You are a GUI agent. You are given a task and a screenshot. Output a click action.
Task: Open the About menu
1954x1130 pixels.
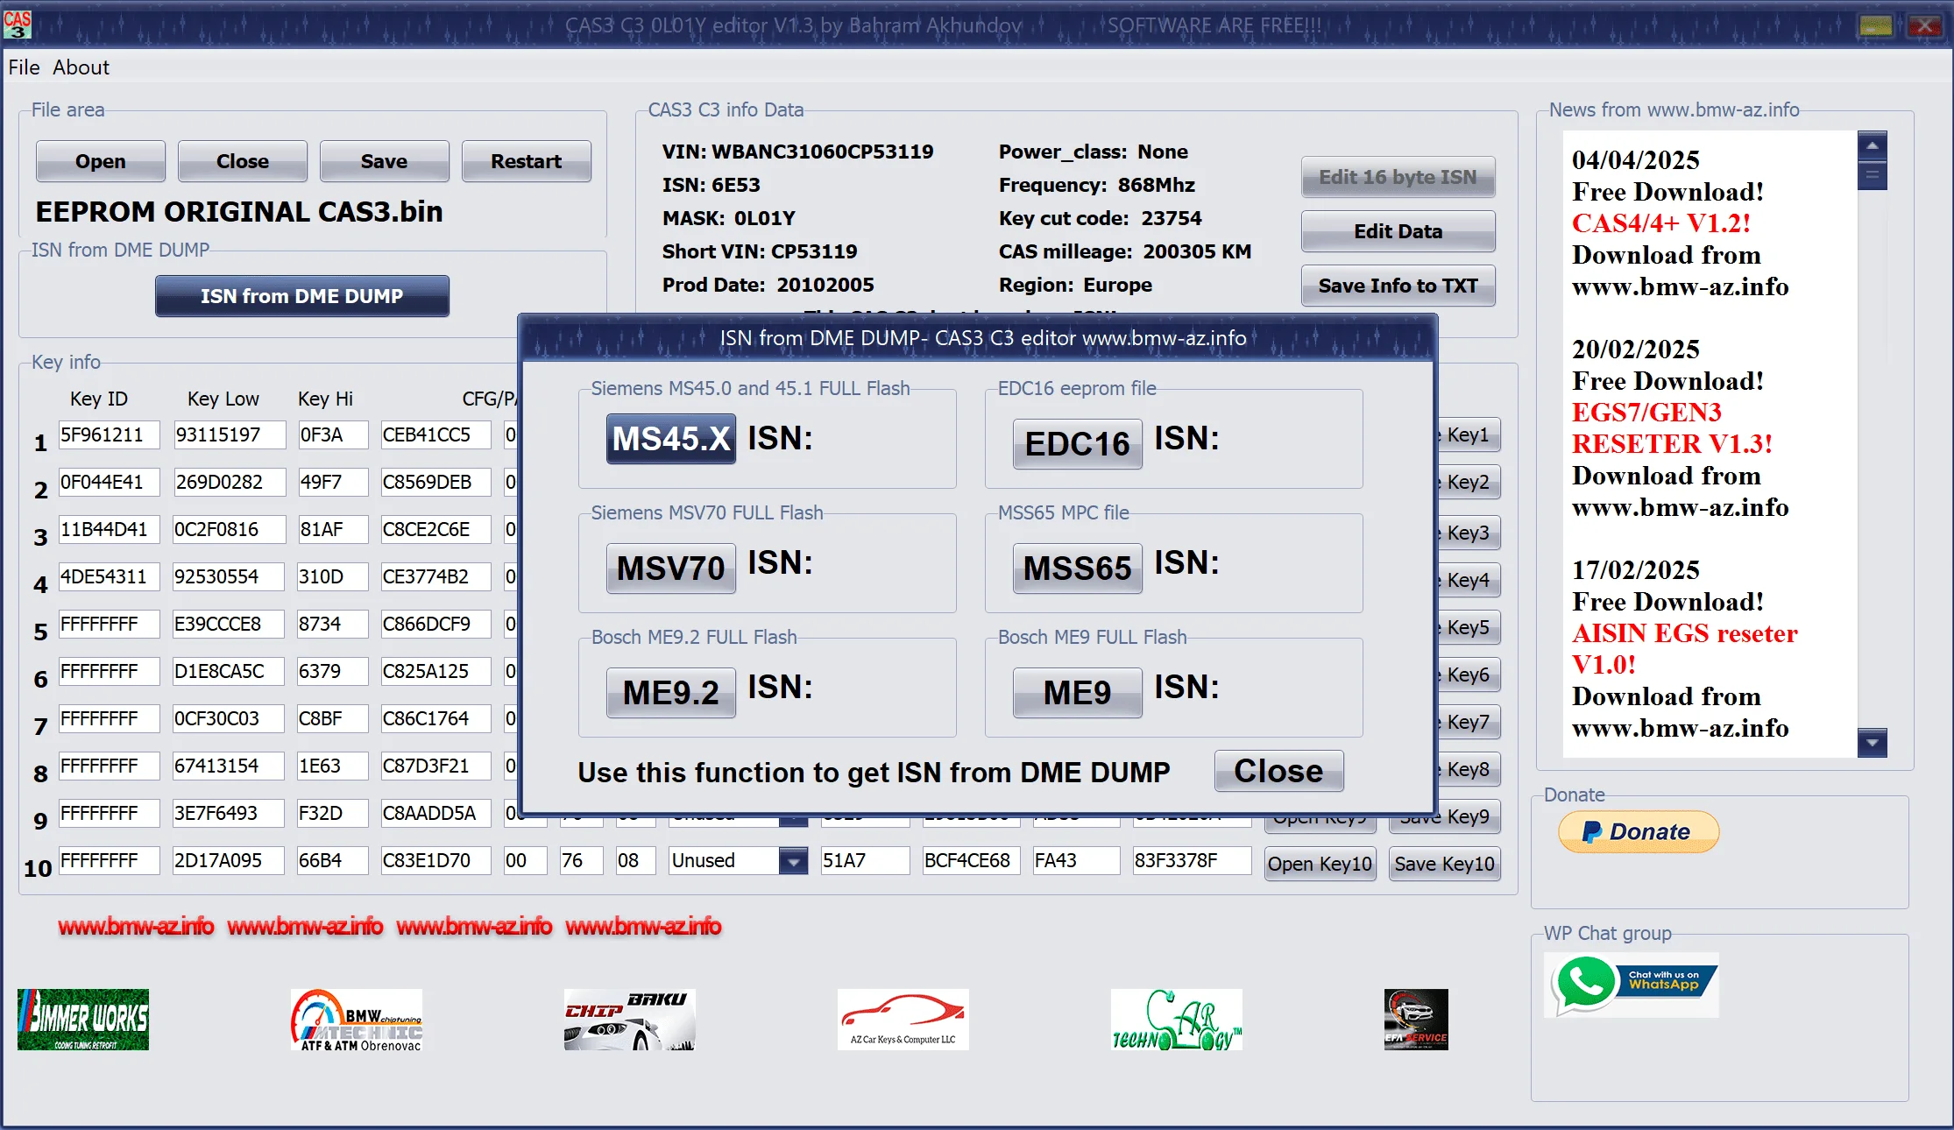tap(81, 67)
